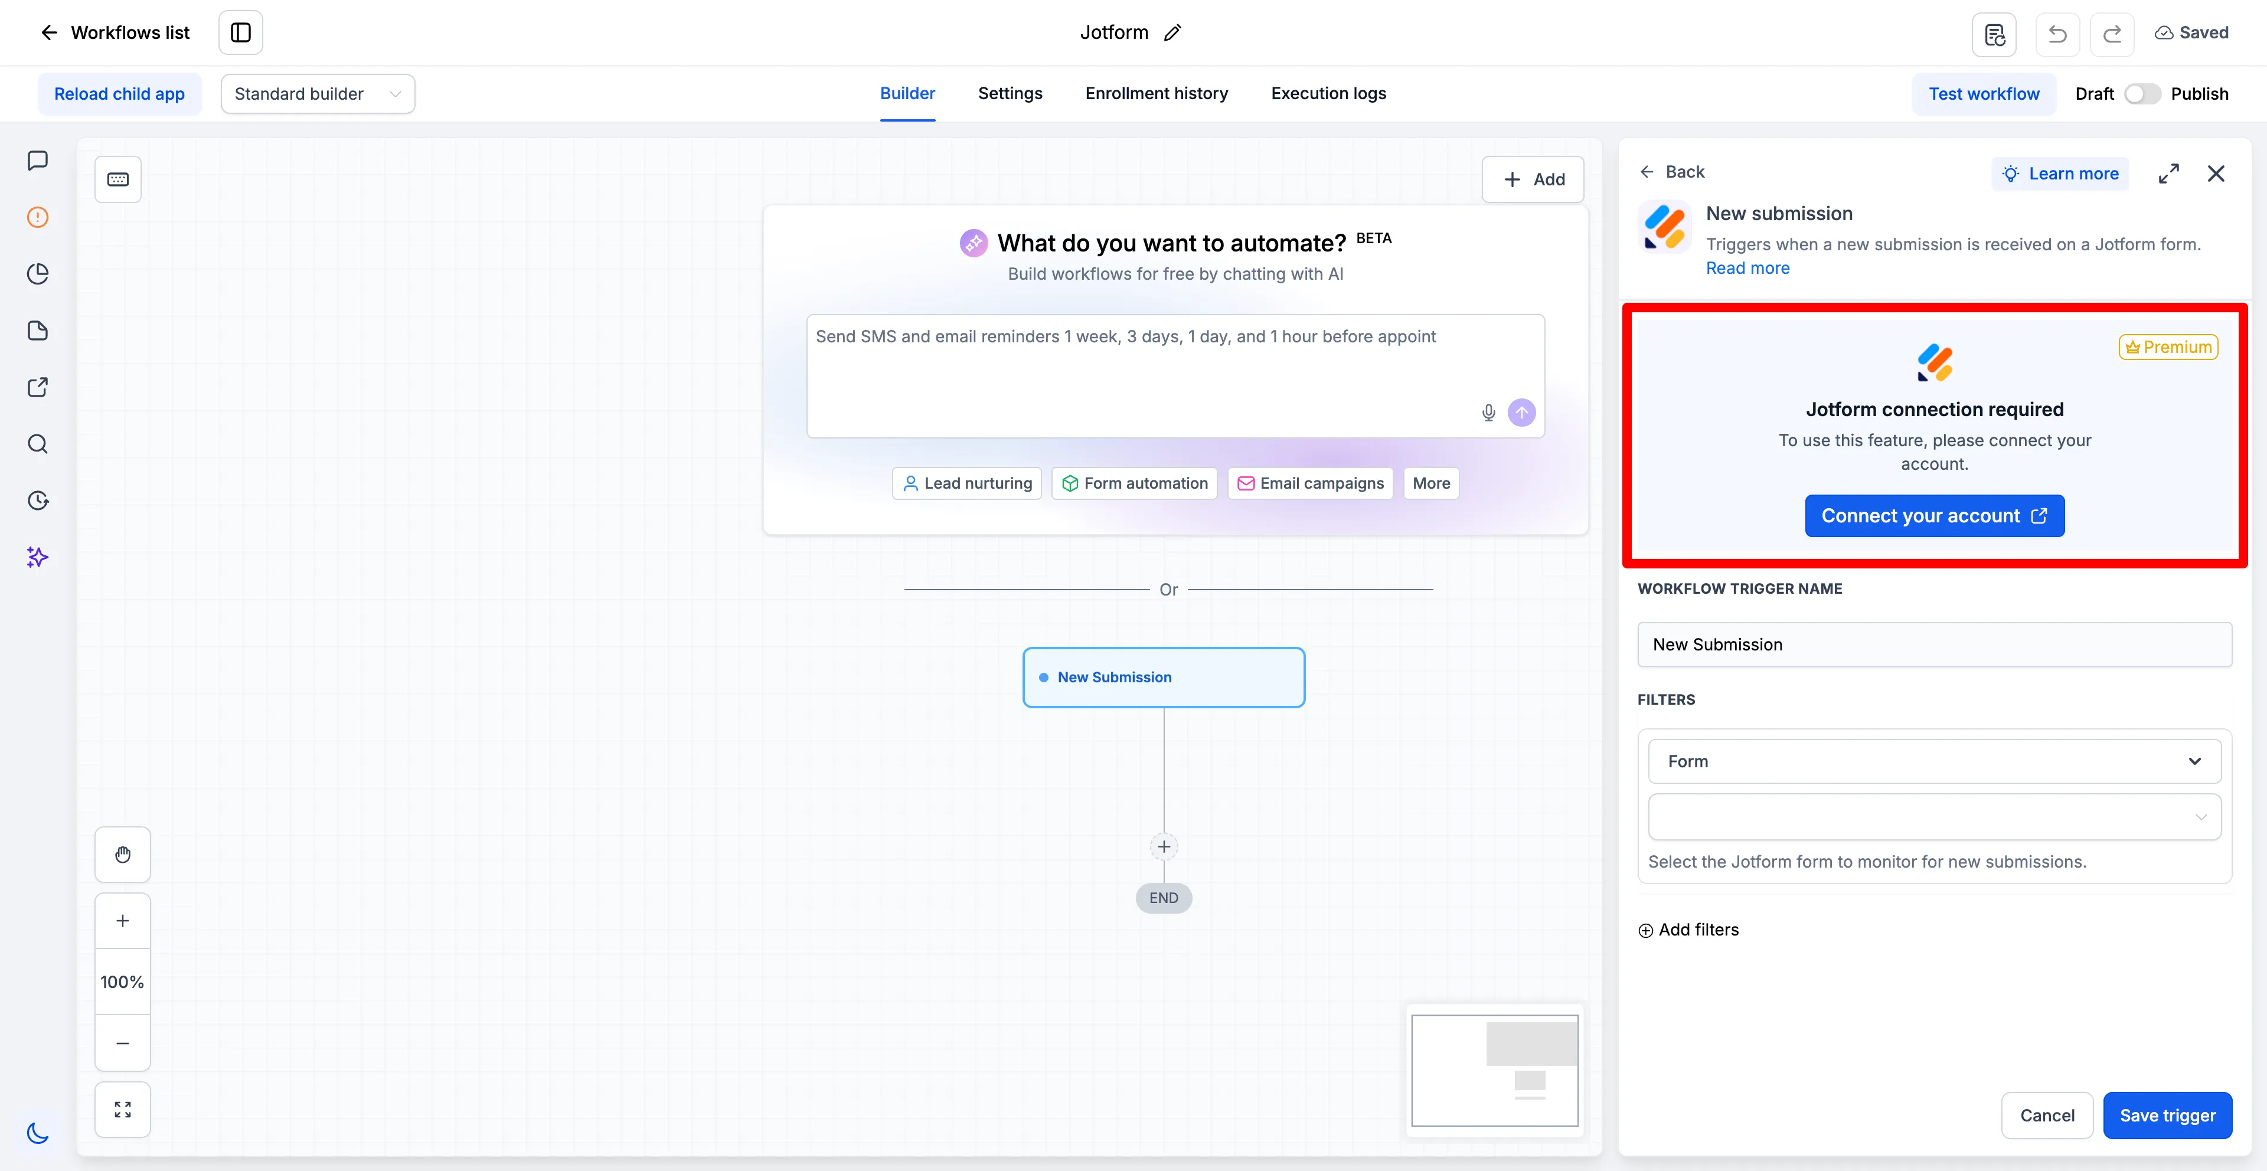Toggle the Draft/Publish switch
Image resolution: width=2267 pixels, height=1171 pixels.
pos(2142,94)
